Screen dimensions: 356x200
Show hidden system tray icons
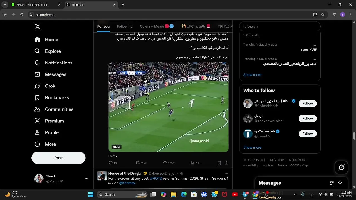pyautogui.click(x=295, y=194)
